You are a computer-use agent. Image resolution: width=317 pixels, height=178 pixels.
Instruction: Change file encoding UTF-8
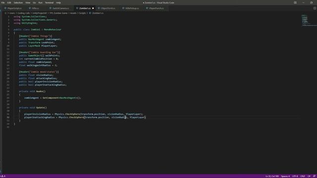pyautogui.click(x=295, y=176)
